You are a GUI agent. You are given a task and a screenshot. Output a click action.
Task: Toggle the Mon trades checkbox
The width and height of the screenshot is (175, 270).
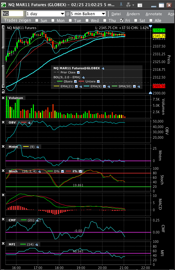[53, 20]
